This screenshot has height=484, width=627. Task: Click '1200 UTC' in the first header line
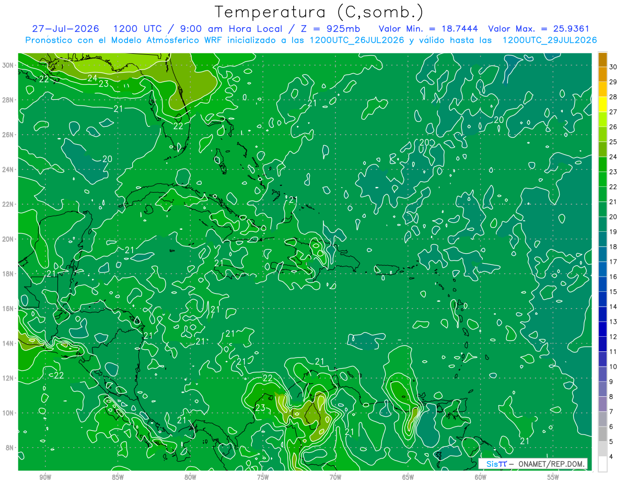point(137,29)
